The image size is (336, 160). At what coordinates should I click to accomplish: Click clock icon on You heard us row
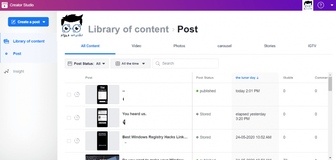pos(77,117)
